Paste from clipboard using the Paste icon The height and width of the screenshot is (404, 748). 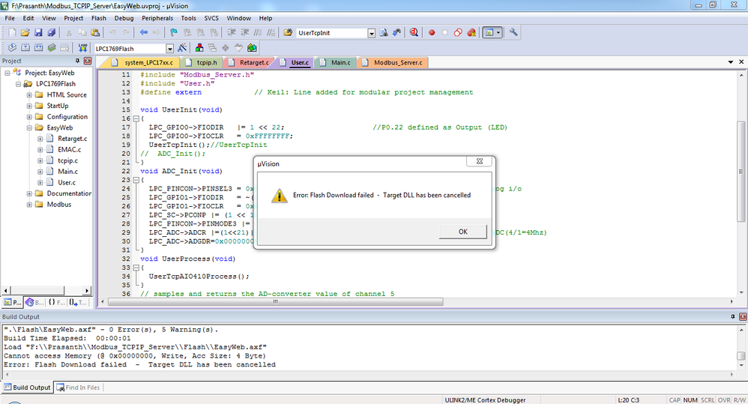(95, 32)
